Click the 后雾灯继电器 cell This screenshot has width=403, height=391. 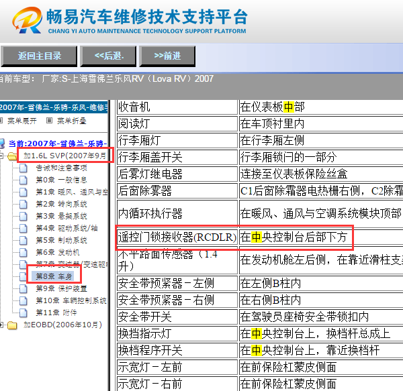click(x=177, y=174)
